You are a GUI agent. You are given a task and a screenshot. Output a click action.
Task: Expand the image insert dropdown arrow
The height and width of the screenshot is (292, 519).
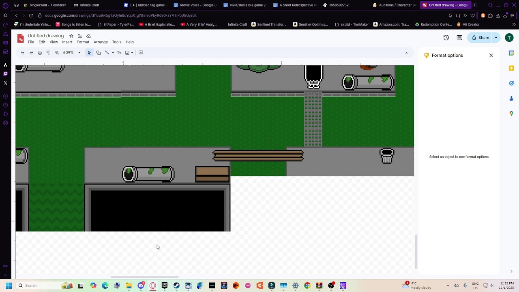(x=132, y=53)
